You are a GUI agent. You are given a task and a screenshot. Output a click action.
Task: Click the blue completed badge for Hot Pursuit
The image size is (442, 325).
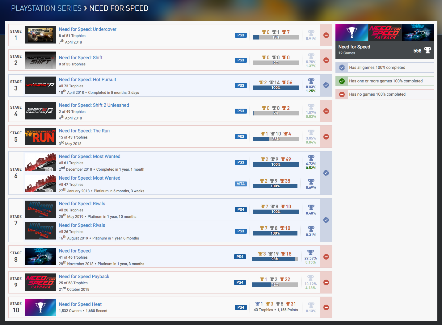[x=326, y=85]
